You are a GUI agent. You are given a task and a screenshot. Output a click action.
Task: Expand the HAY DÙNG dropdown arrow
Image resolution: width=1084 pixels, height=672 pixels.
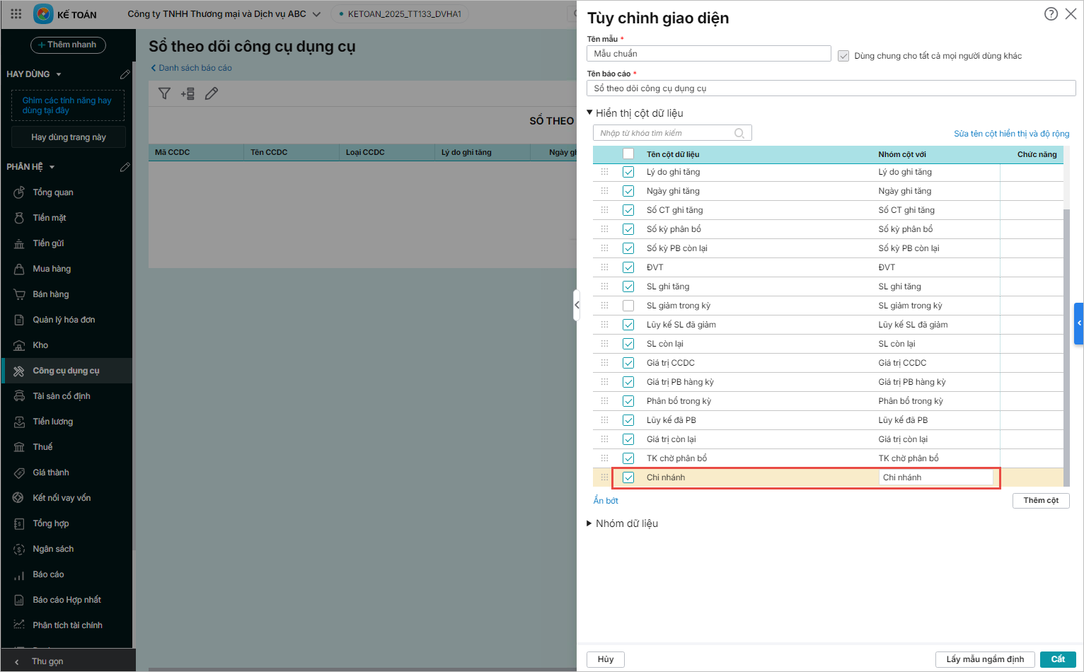[x=59, y=74]
